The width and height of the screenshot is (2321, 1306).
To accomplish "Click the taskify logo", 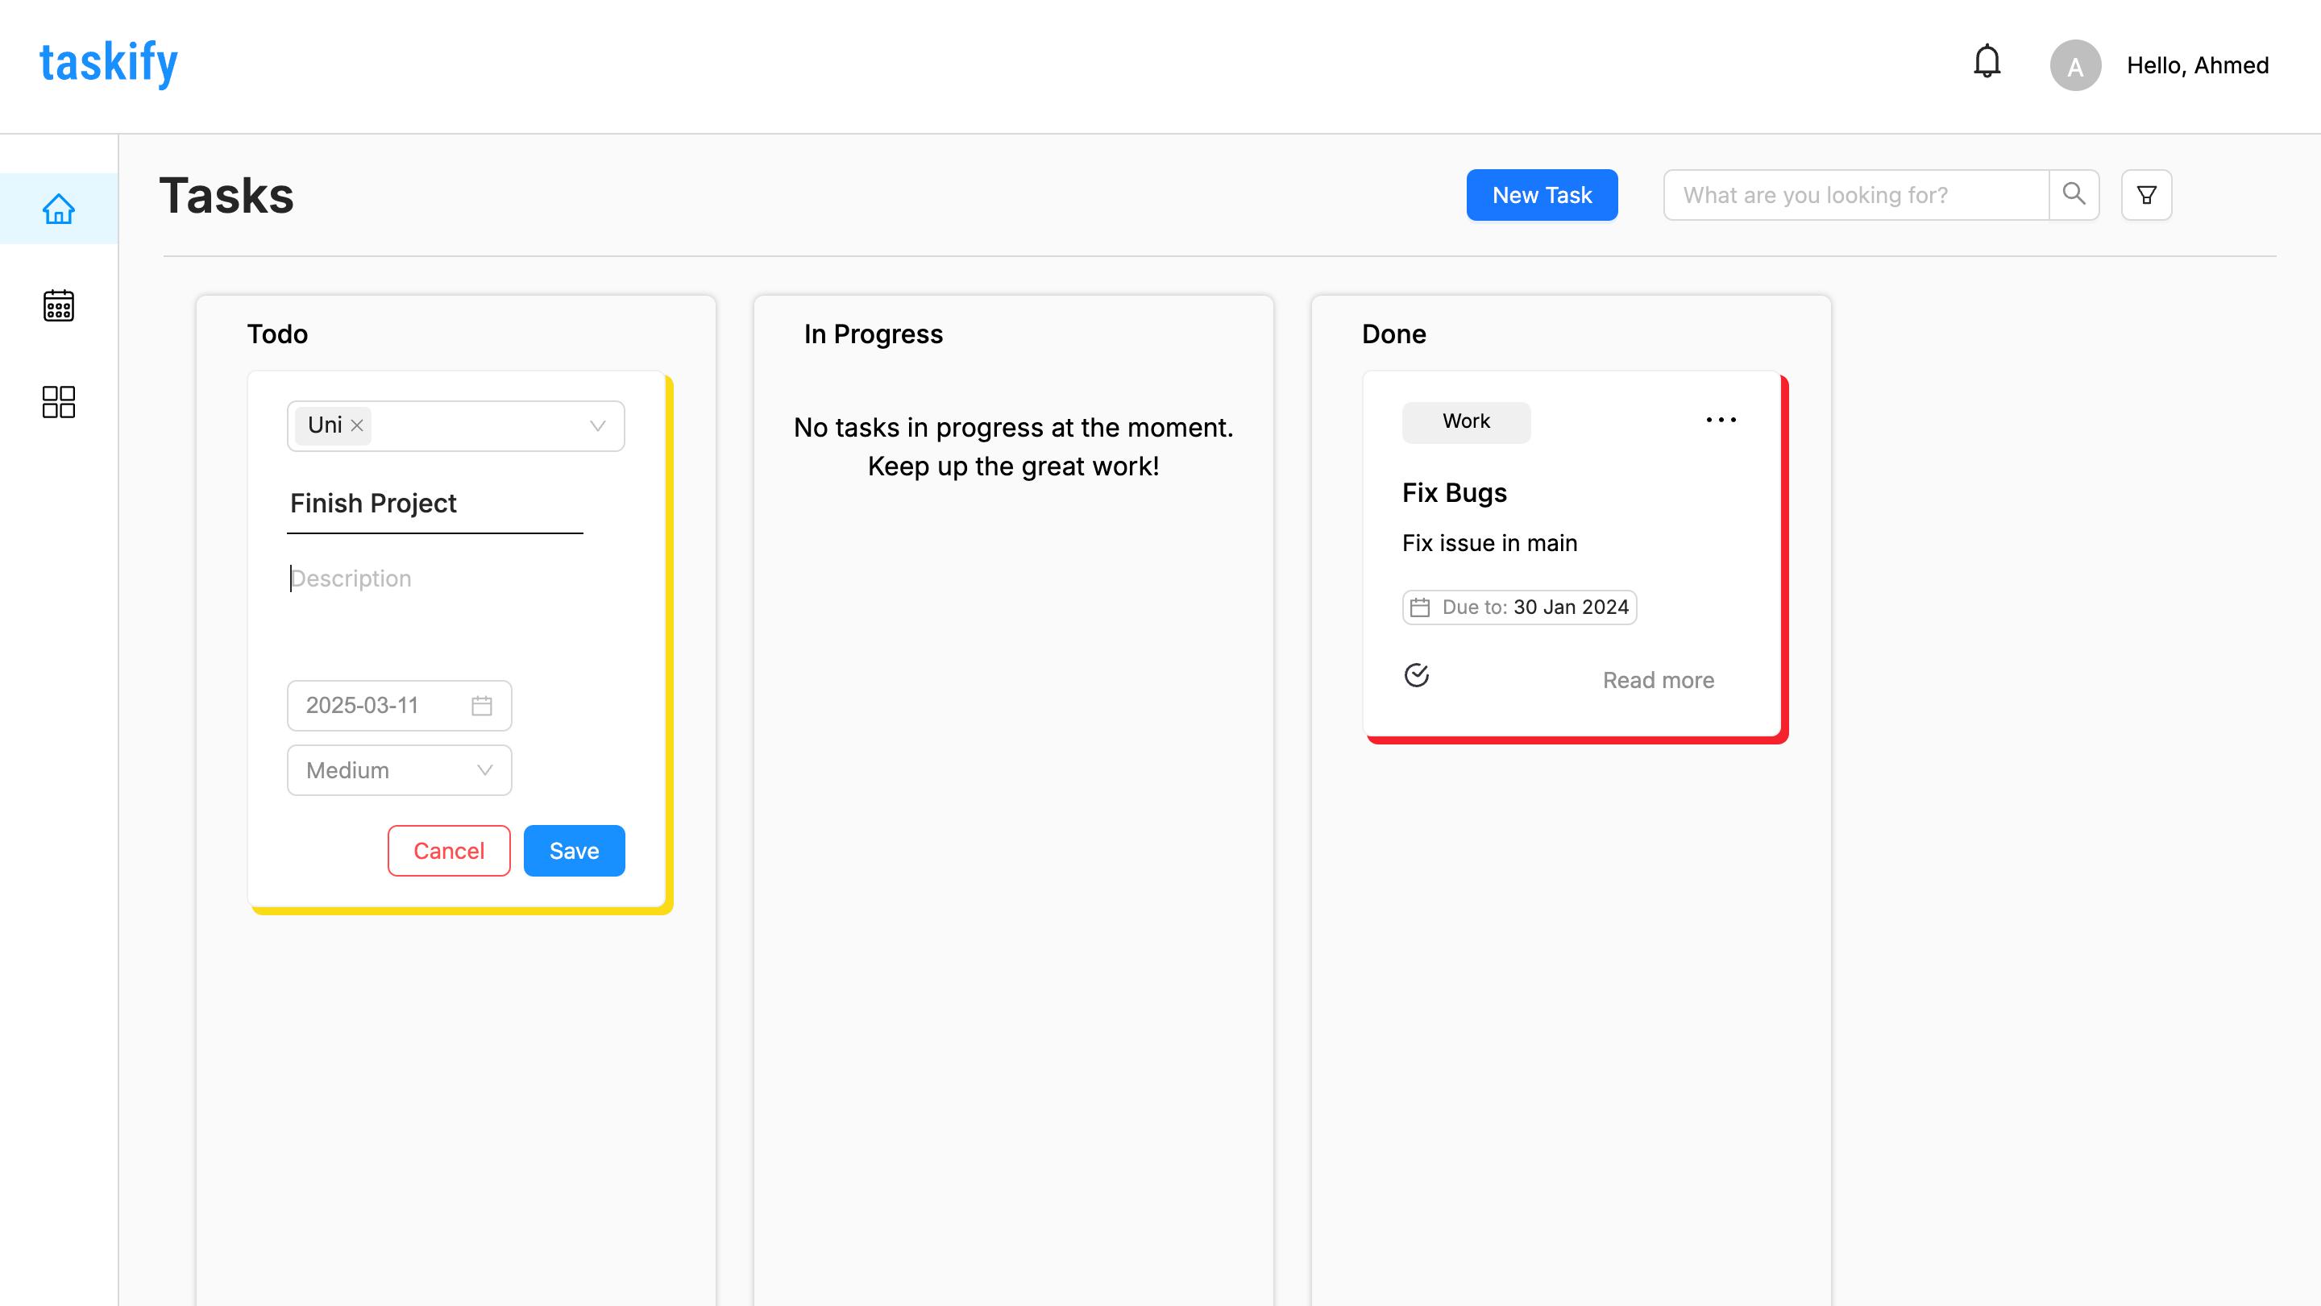I will point(109,63).
